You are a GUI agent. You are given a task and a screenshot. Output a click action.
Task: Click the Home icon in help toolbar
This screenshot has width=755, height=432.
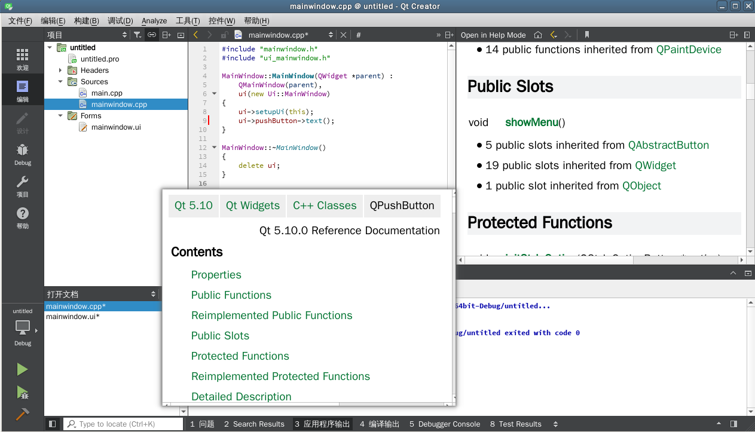click(x=538, y=35)
